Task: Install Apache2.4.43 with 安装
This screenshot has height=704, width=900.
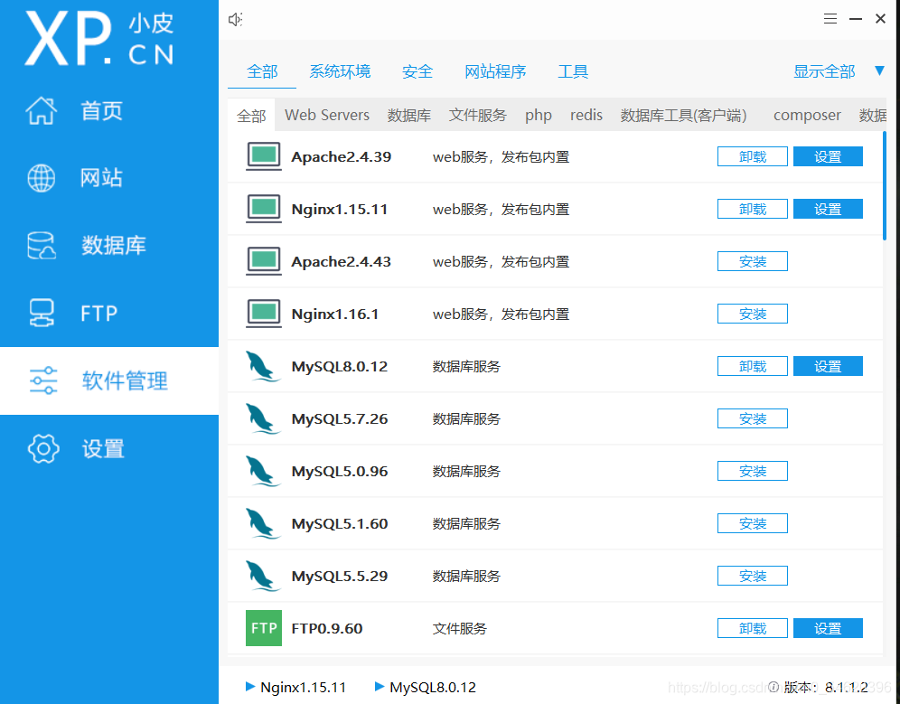Action: tap(753, 261)
